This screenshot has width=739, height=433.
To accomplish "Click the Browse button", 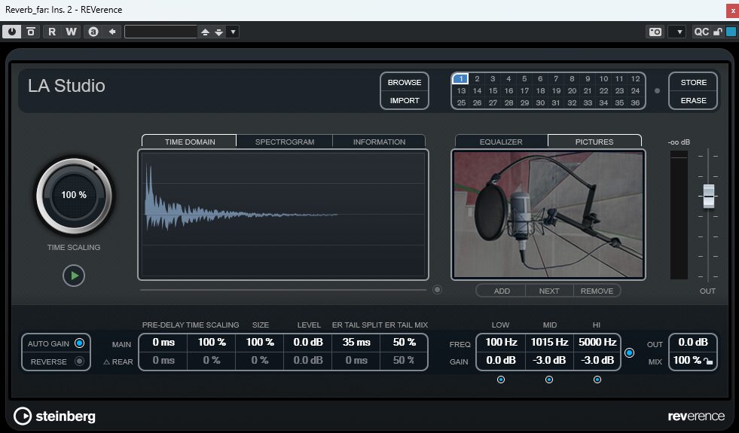I will click(x=405, y=82).
